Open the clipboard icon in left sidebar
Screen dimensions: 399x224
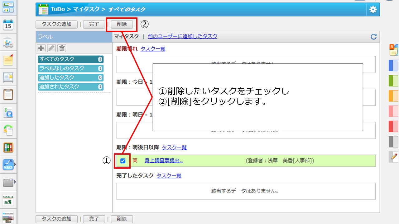point(8,94)
